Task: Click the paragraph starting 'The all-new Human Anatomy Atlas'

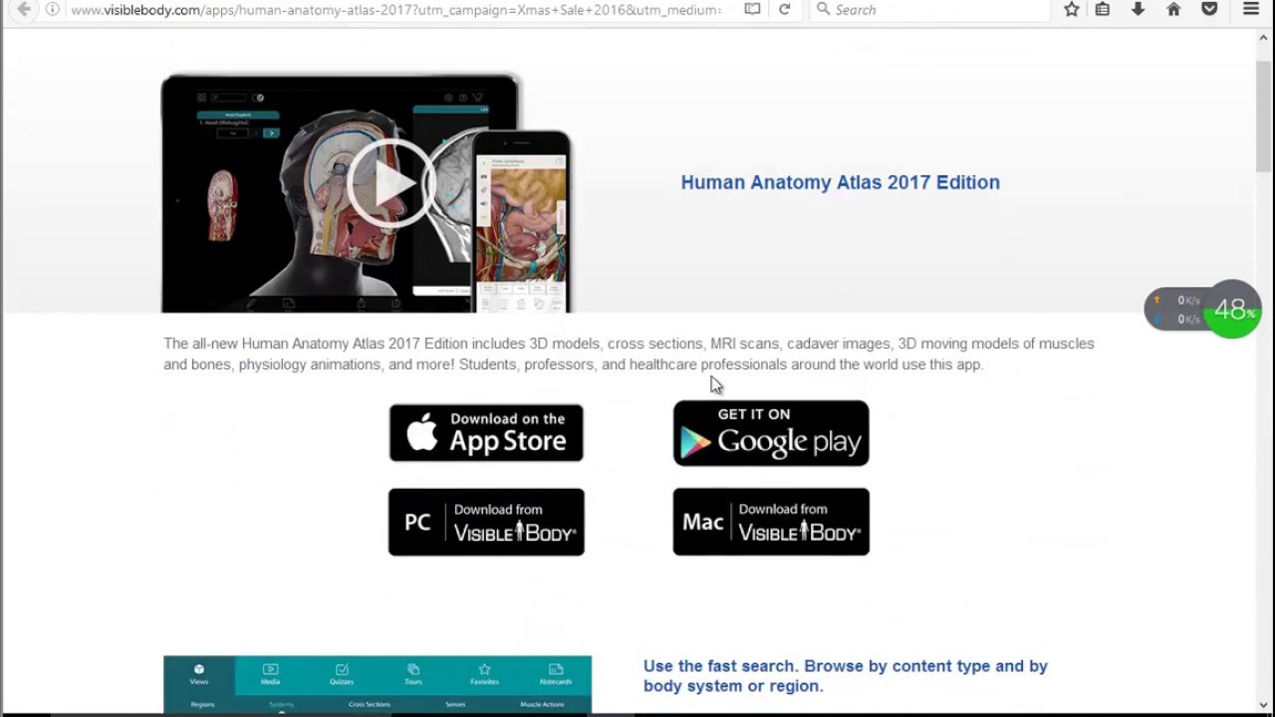Action: (x=629, y=354)
